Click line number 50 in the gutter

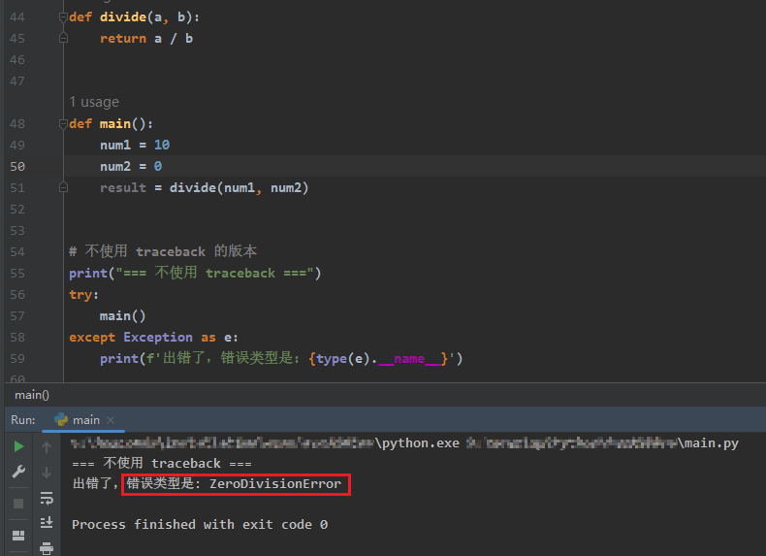point(17,166)
